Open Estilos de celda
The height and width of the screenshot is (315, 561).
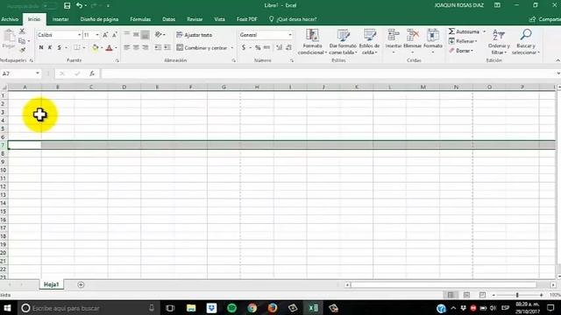pyautogui.click(x=369, y=42)
